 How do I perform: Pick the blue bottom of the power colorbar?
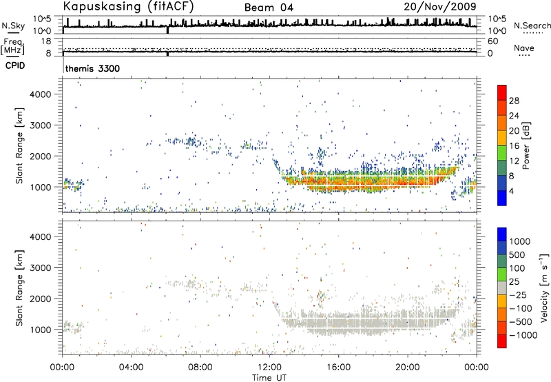pos(502,198)
